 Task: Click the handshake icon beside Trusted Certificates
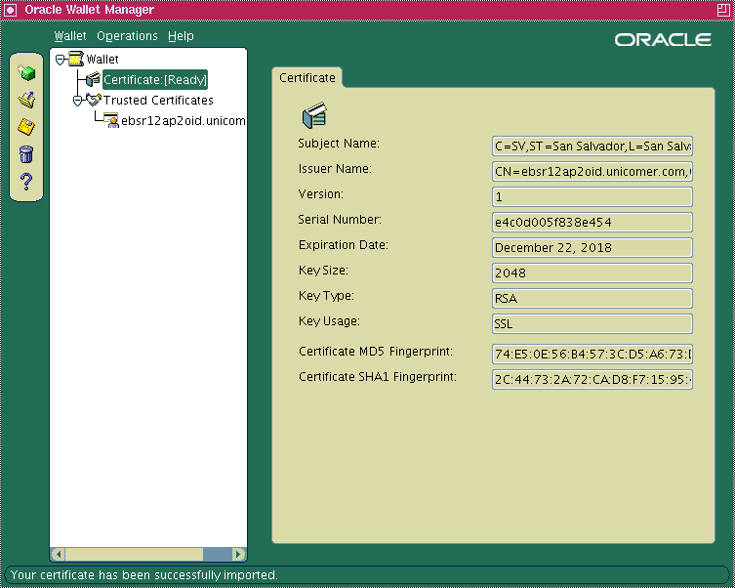pos(94,100)
